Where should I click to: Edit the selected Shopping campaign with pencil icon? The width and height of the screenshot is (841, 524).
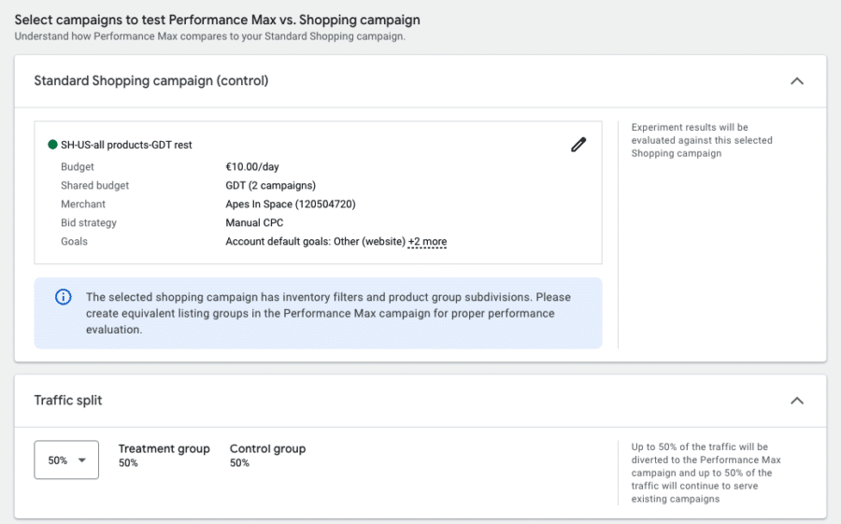coord(578,145)
